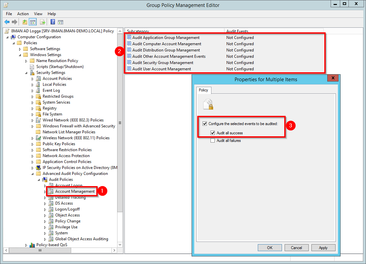Viewport: 366px width, 264px height.
Task: Click the Back arrow toolbar icon
Action: (7, 22)
